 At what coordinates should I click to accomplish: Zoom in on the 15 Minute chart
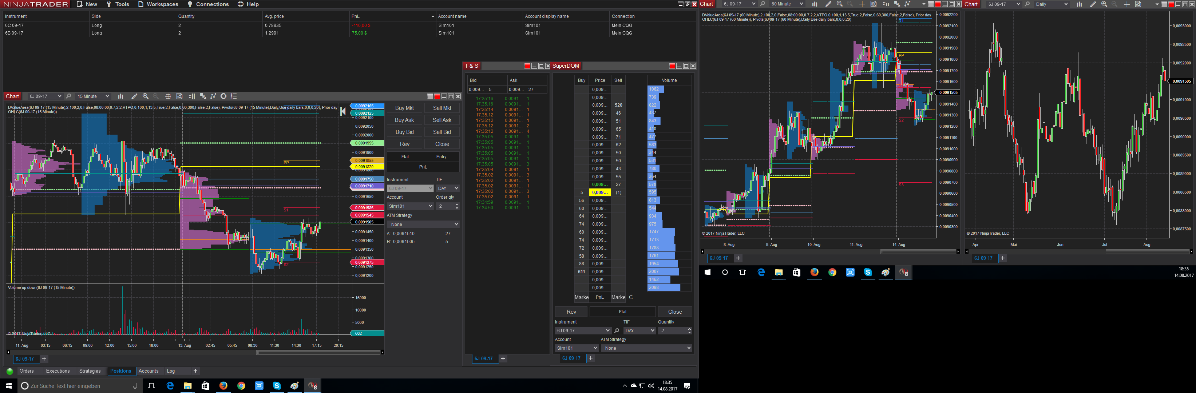145,96
